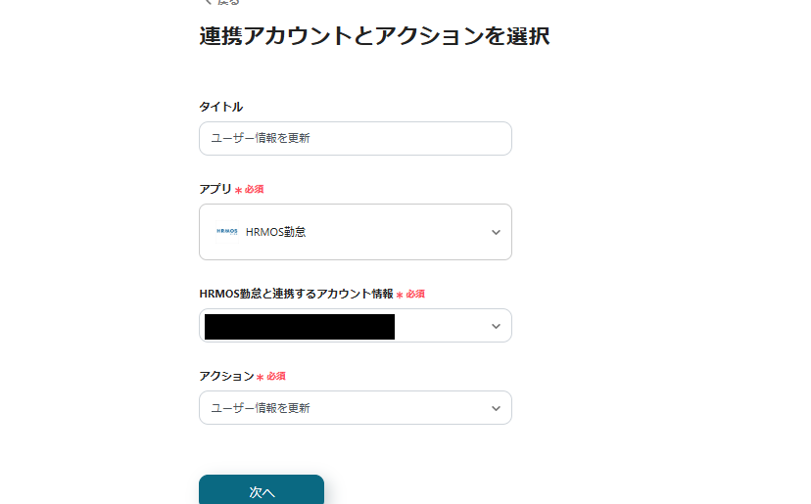Screen dimensions: 811x504
Task: Click the アクション field label
Action: pos(226,376)
